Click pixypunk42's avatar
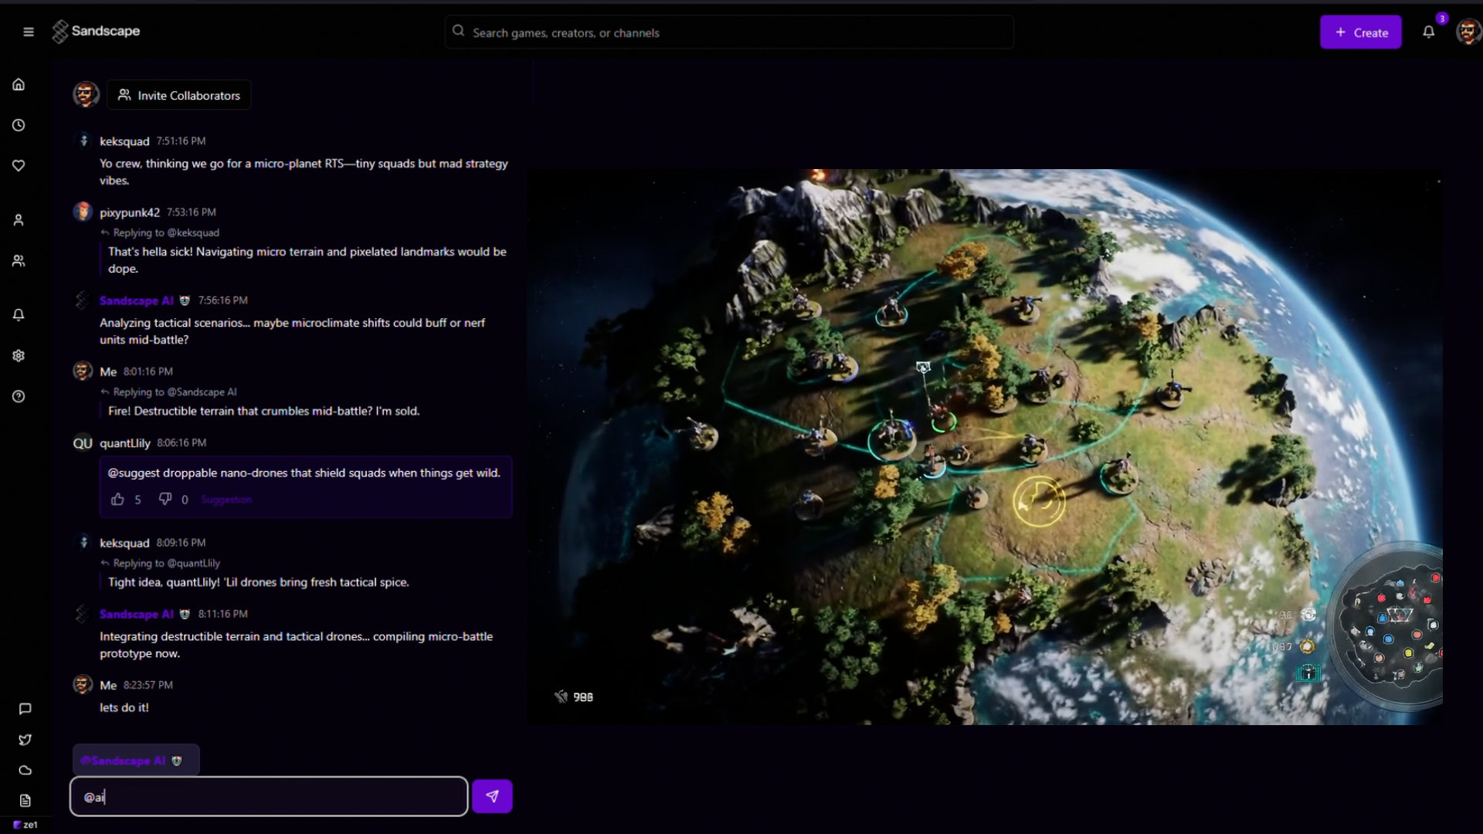Image resolution: width=1483 pixels, height=834 pixels. coord(83,212)
